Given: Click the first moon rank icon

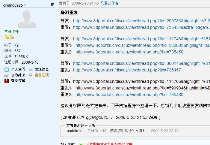Looking at the screenshot, I should (x=7, y=37).
